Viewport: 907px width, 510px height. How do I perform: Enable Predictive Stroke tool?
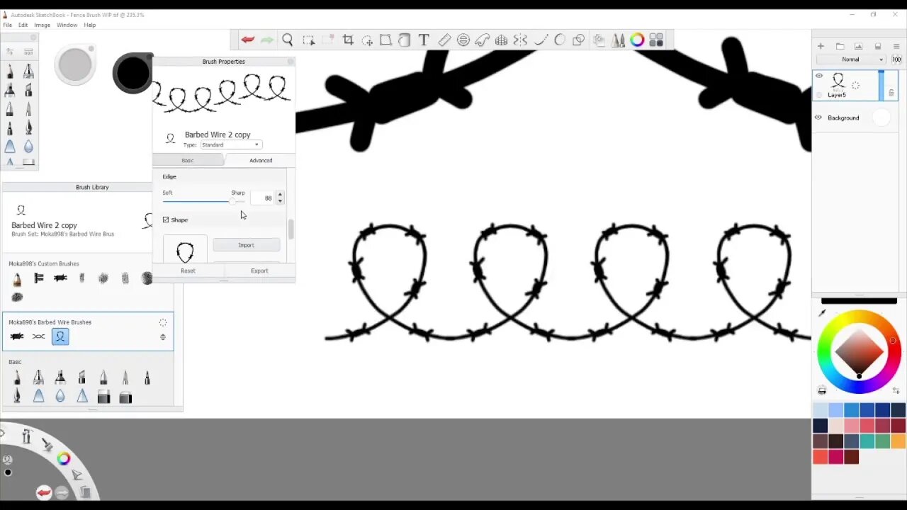(x=560, y=40)
